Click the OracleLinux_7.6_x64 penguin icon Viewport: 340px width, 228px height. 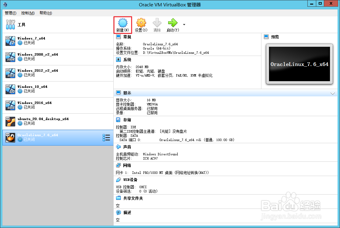pos(10,138)
